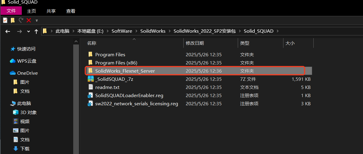Click the WPS云盘 cloud icon
Image resolution: width=363 pixels, height=154 pixels.
[x=13, y=61]
